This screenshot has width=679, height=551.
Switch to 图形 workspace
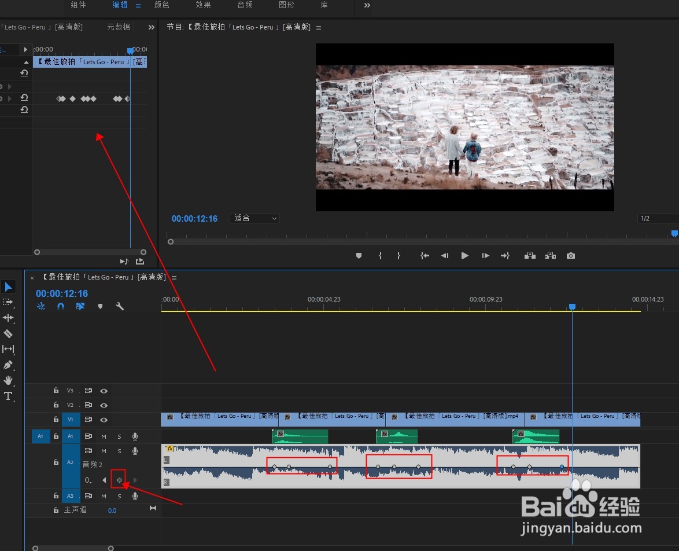tap(287, 5)
